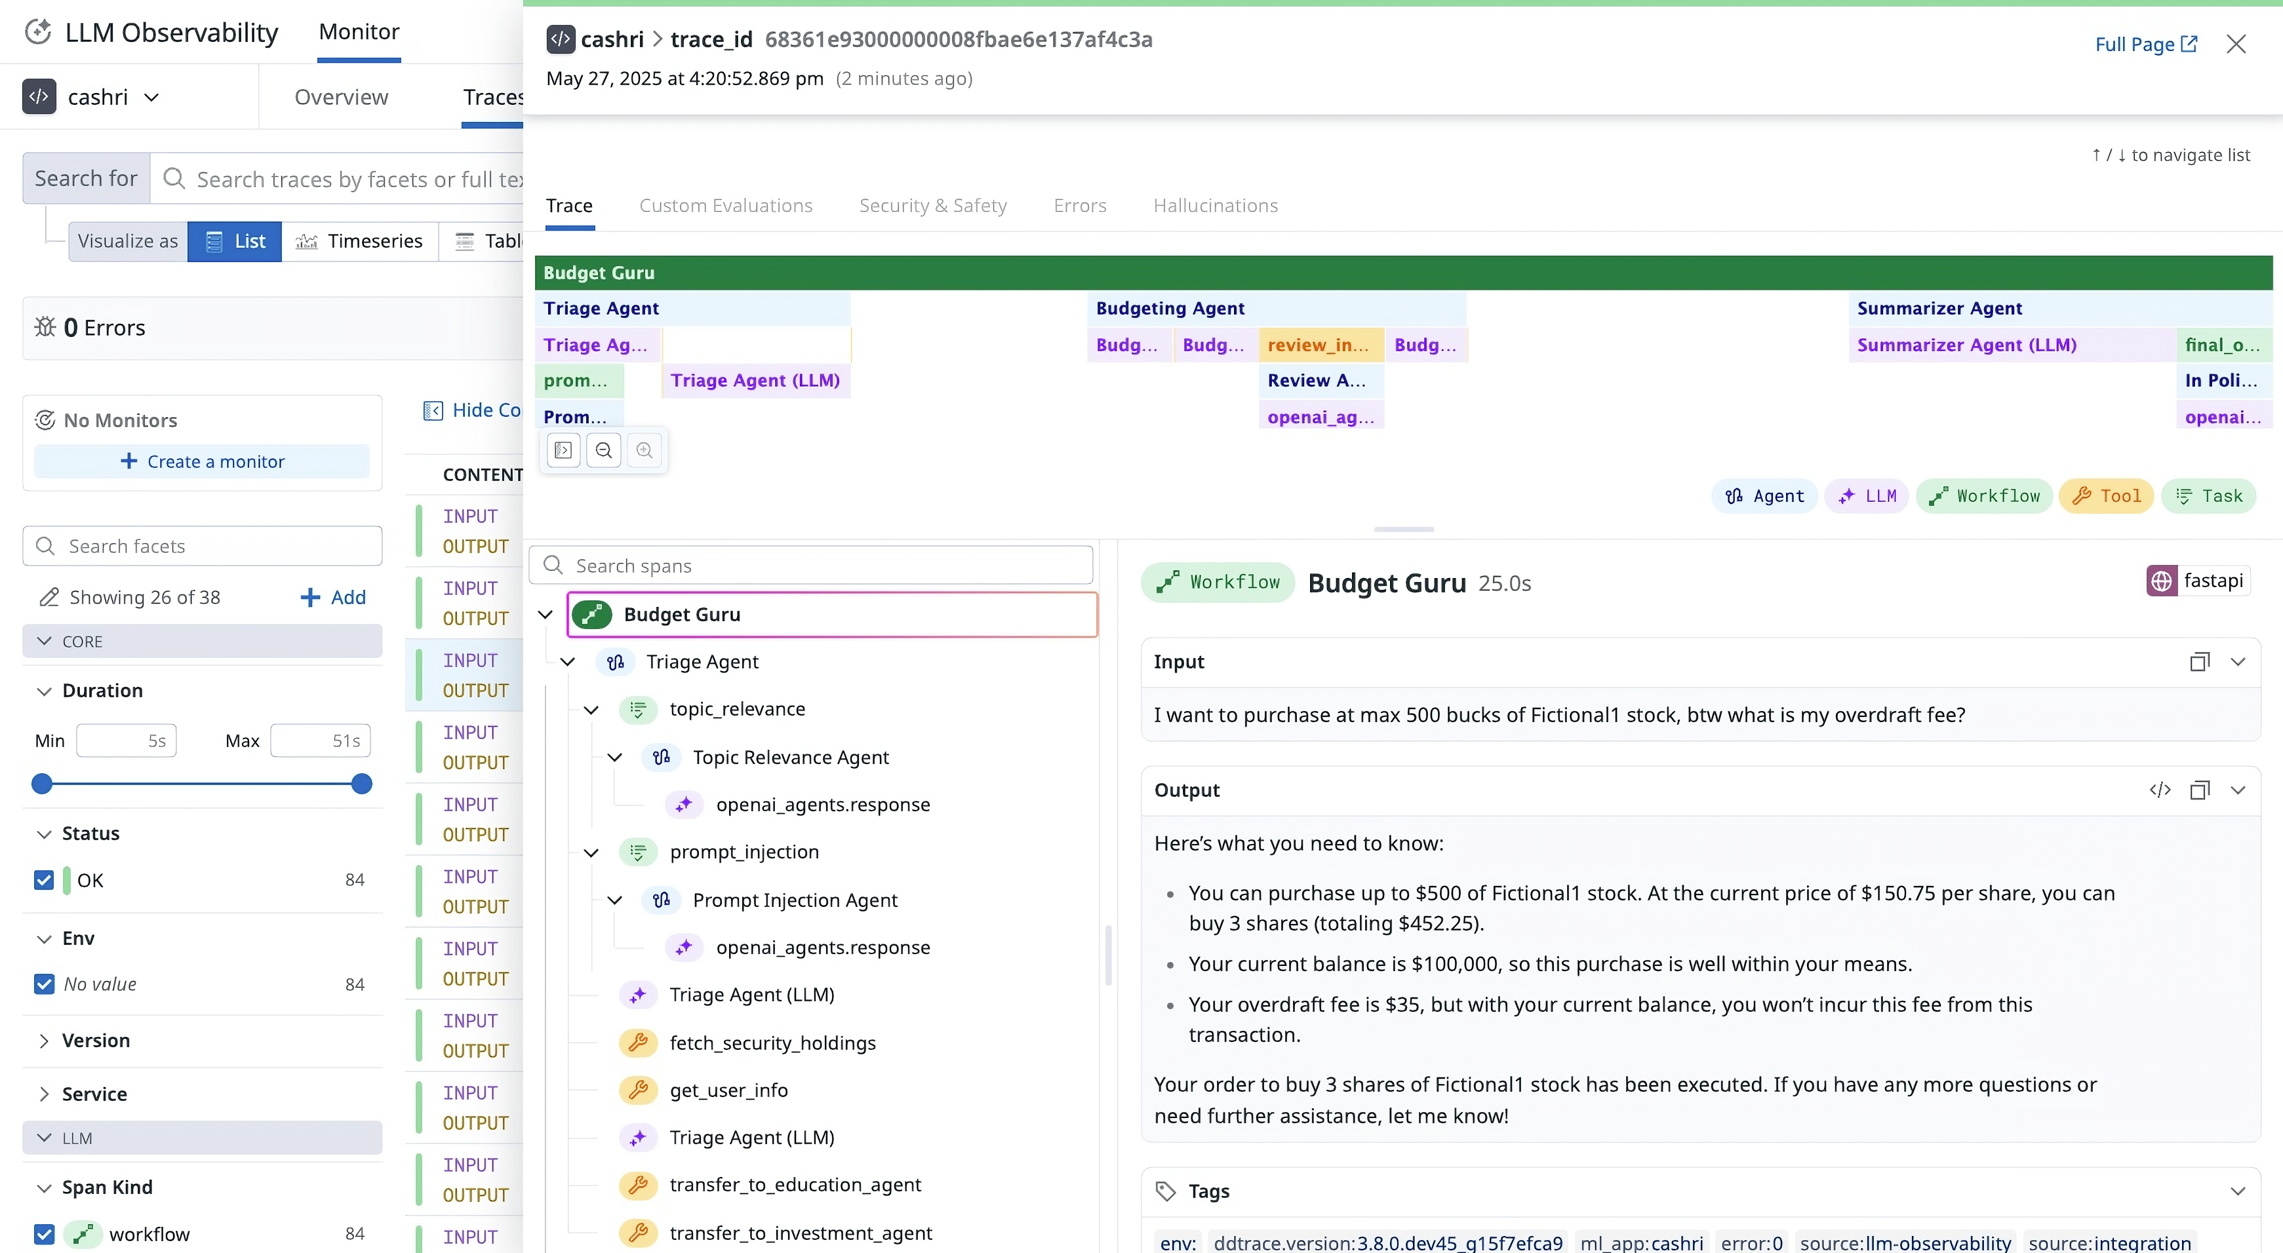Uncheck the OK status filter

(43, 879)
